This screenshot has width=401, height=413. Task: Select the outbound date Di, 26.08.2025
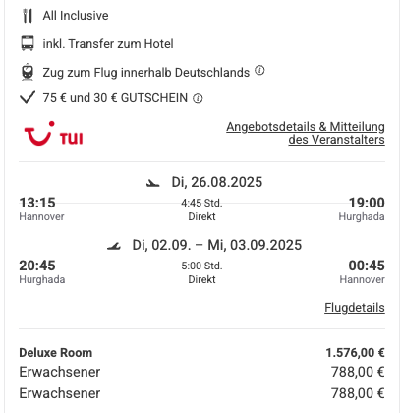217,182
